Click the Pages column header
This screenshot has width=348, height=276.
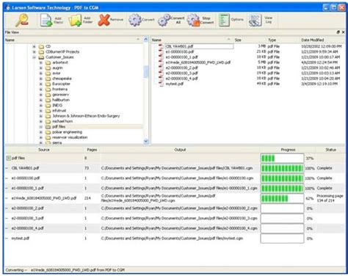point(92,150)
